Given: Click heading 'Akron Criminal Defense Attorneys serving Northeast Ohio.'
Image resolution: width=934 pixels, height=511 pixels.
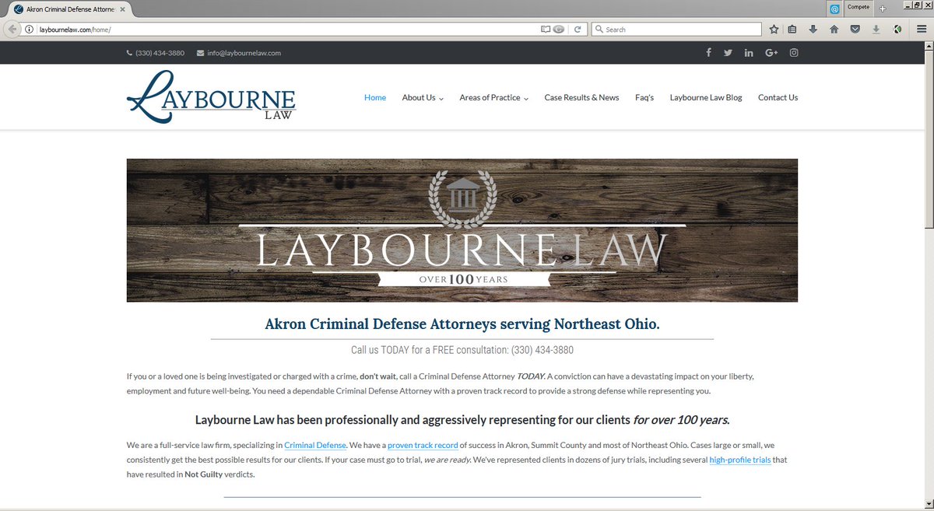Looking at the screenshot, I should (x=462, y=324).
